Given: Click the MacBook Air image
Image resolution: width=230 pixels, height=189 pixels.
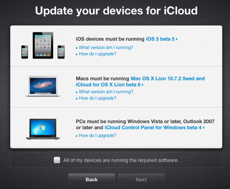Looking at the screenshot, I should (43, 86).
